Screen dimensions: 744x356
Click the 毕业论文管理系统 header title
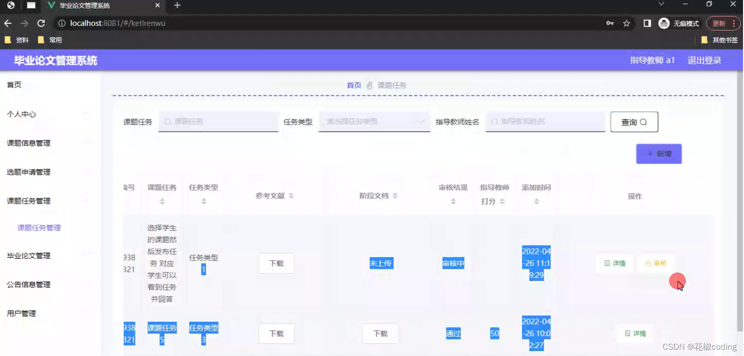click(x=56, y=61)
